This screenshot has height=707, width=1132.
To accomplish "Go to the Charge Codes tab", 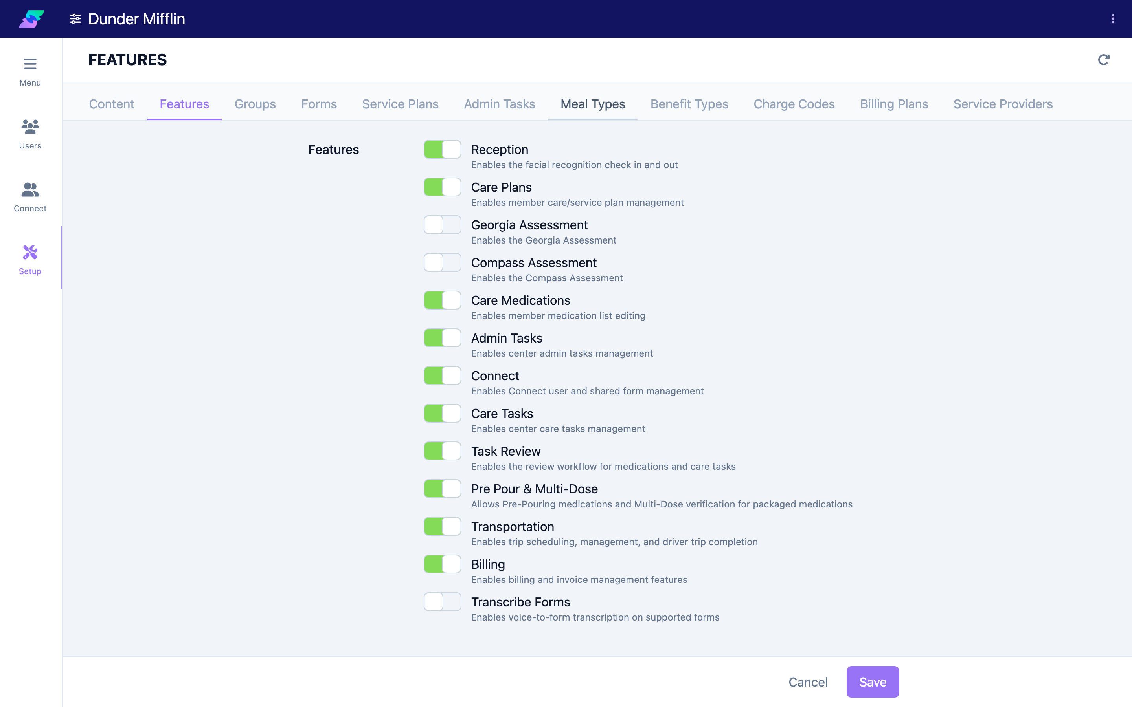I will [794, 104].
